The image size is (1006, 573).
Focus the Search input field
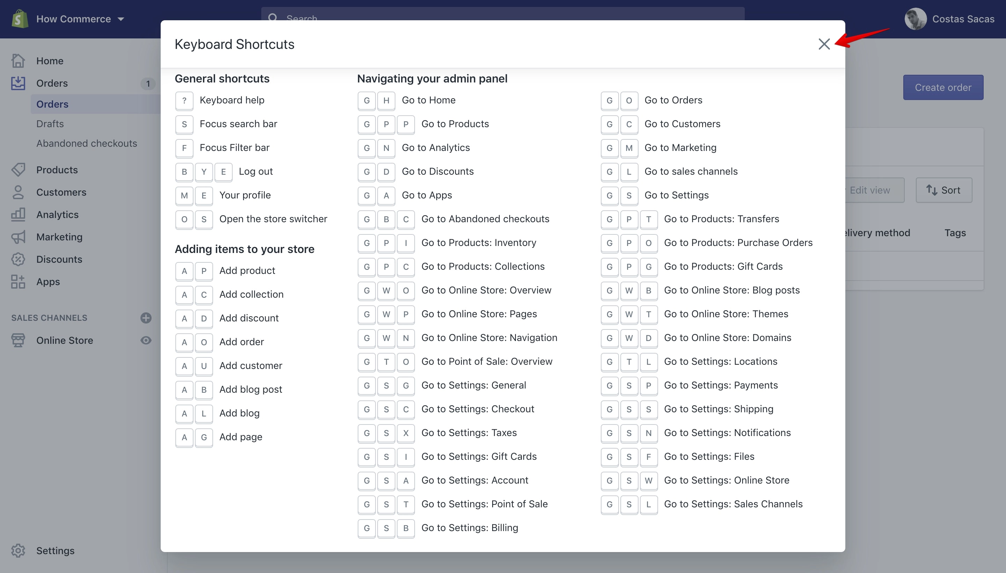(x=503, y=14)
